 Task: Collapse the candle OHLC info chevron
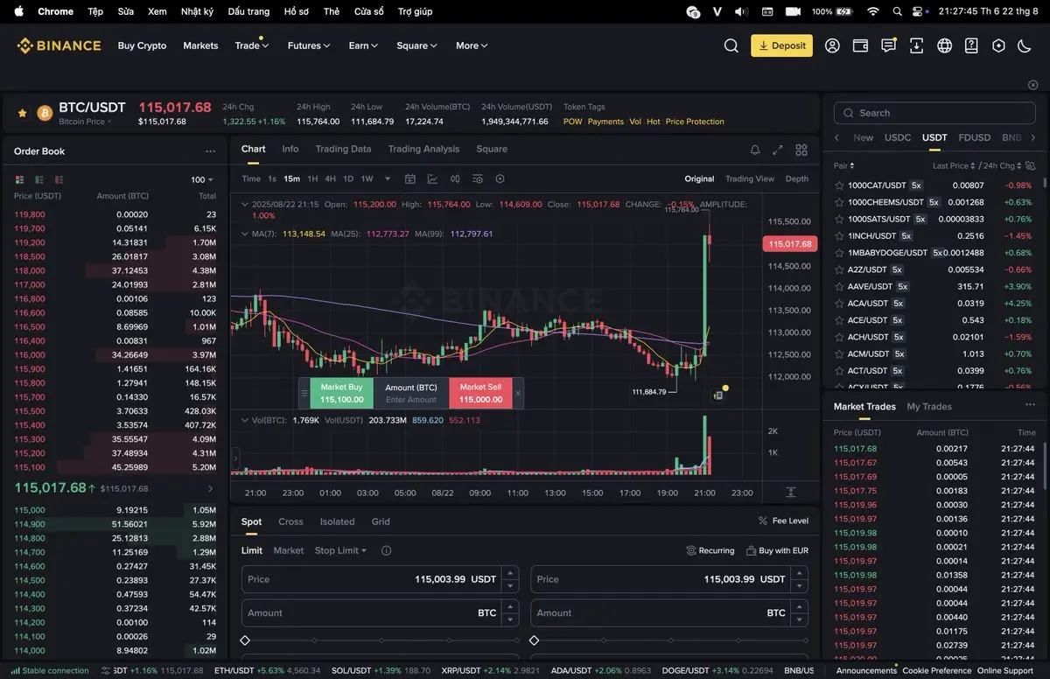click(245, 204)
